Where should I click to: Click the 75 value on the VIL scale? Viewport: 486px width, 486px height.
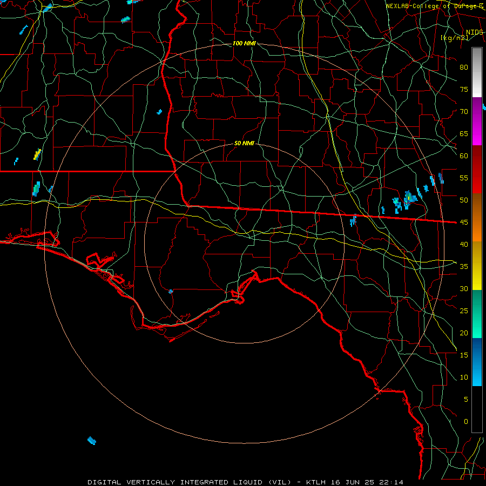click(x=464, y=89)
